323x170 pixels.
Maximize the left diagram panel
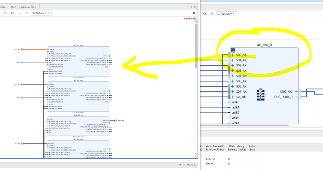click(195, 7)
